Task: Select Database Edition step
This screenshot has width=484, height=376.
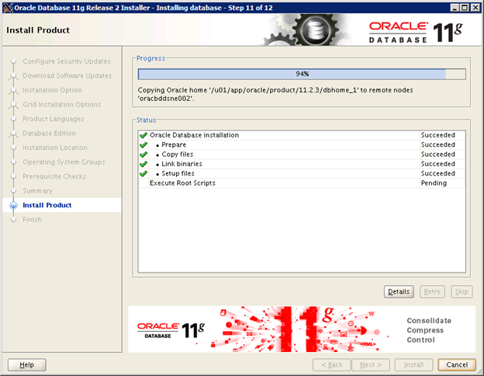Action: 49,133
